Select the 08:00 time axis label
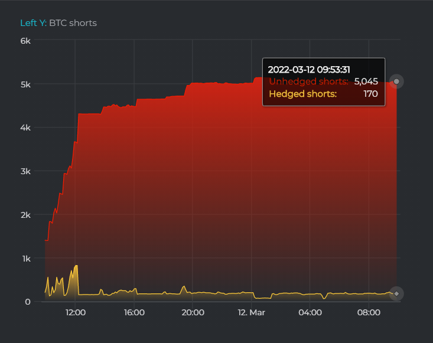433x343 pixels. tap(369, 312)
